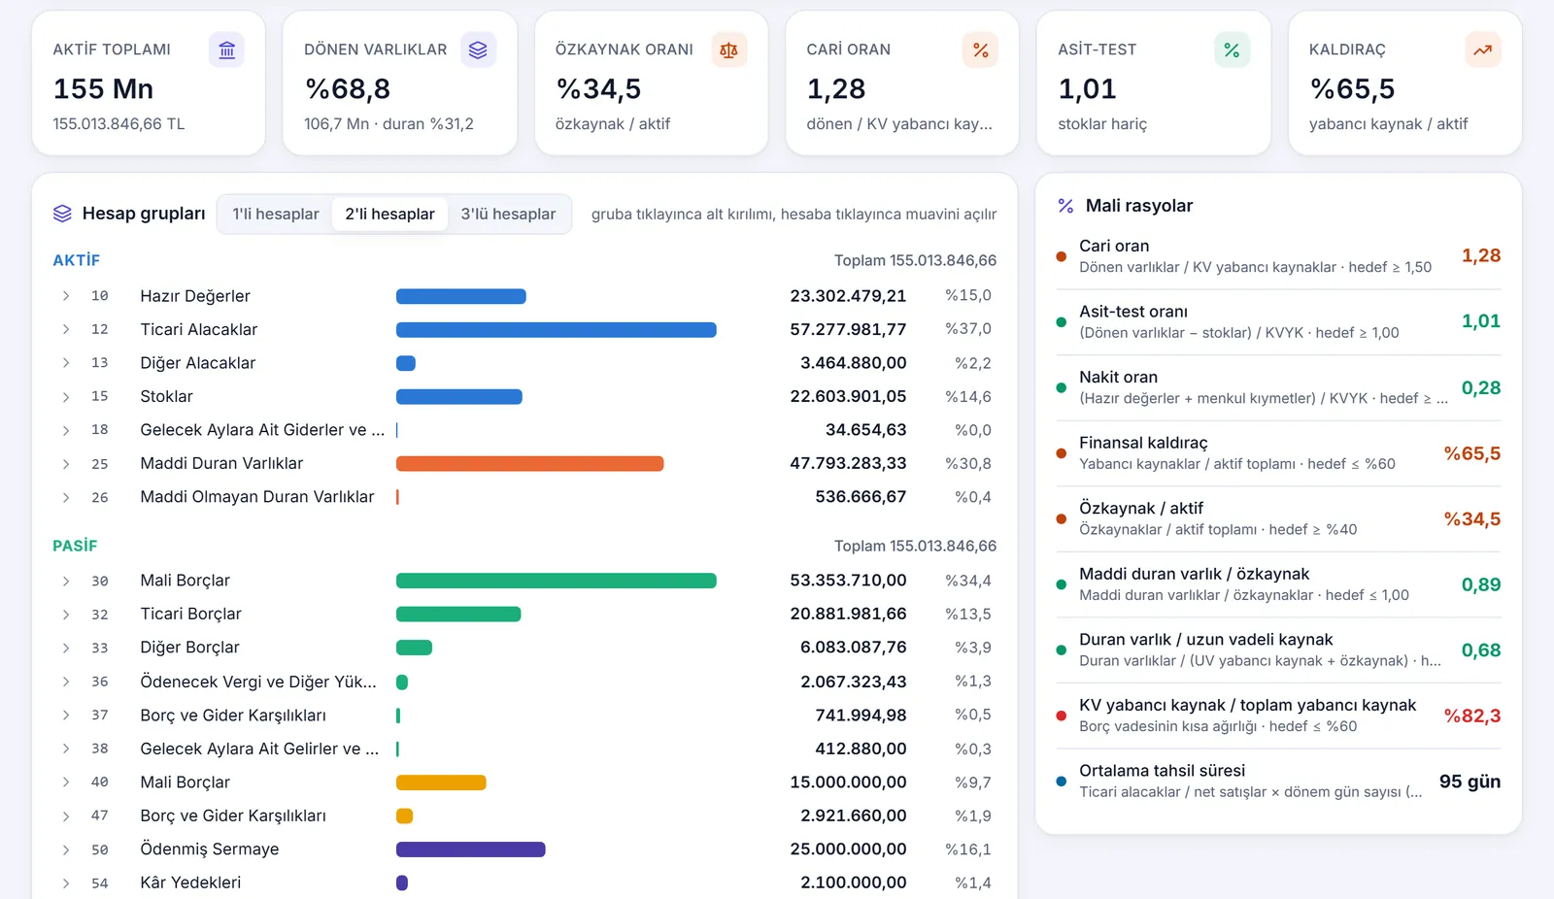Click the layers icon on Dönen Varlıklar card
Viewport: 1554px width, 899px height.
478,50
